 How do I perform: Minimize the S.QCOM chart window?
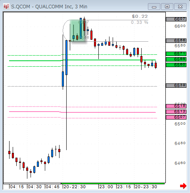tap(154, 7)
